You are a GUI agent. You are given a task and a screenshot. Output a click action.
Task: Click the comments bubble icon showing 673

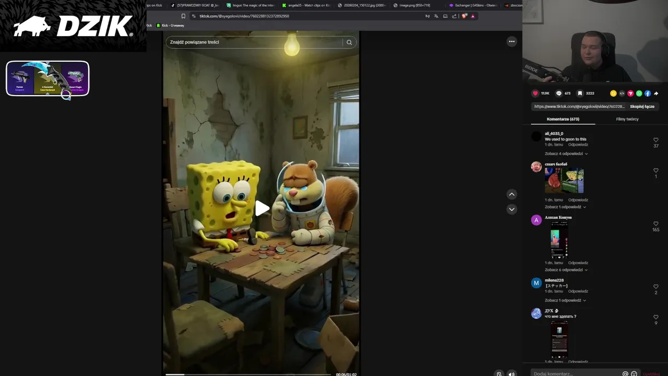point(559,93)
